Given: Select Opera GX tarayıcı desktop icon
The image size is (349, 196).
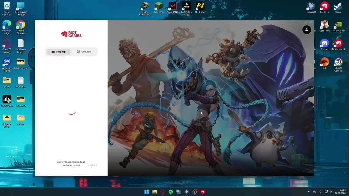Looking at the screenshot, I should click(x=7, y=46).
